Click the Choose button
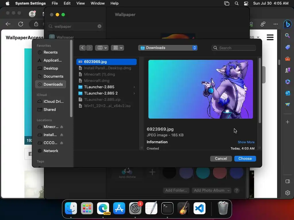This screenshot has height=220, width=294. click(x=245, y=159)
